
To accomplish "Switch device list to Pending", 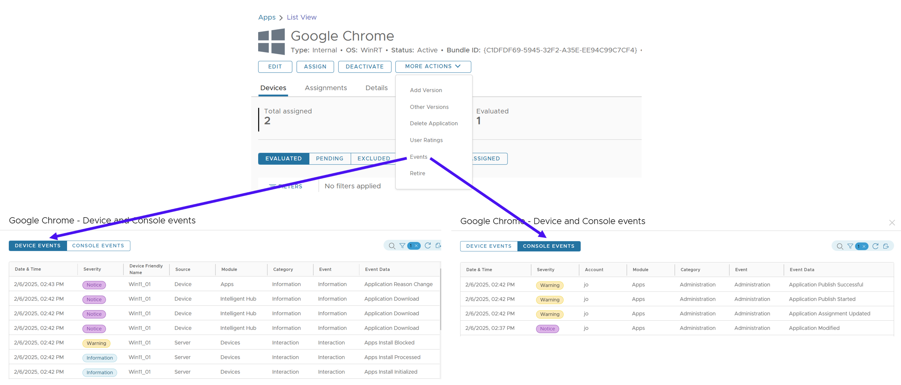I will [329, 158].
